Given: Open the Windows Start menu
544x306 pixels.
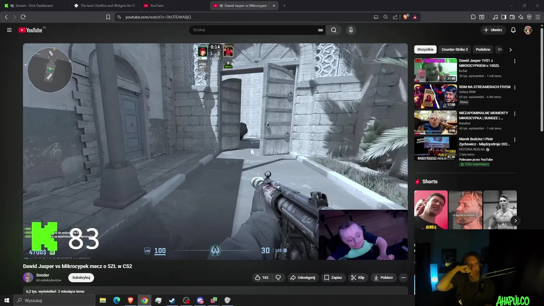Looking at the screenshot, I should click(x=6, y=300).
